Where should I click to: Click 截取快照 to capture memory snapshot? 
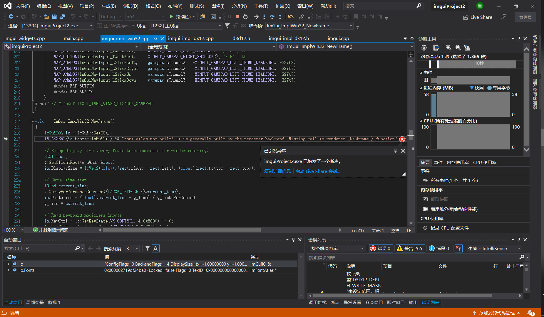[x=439, y=199]
